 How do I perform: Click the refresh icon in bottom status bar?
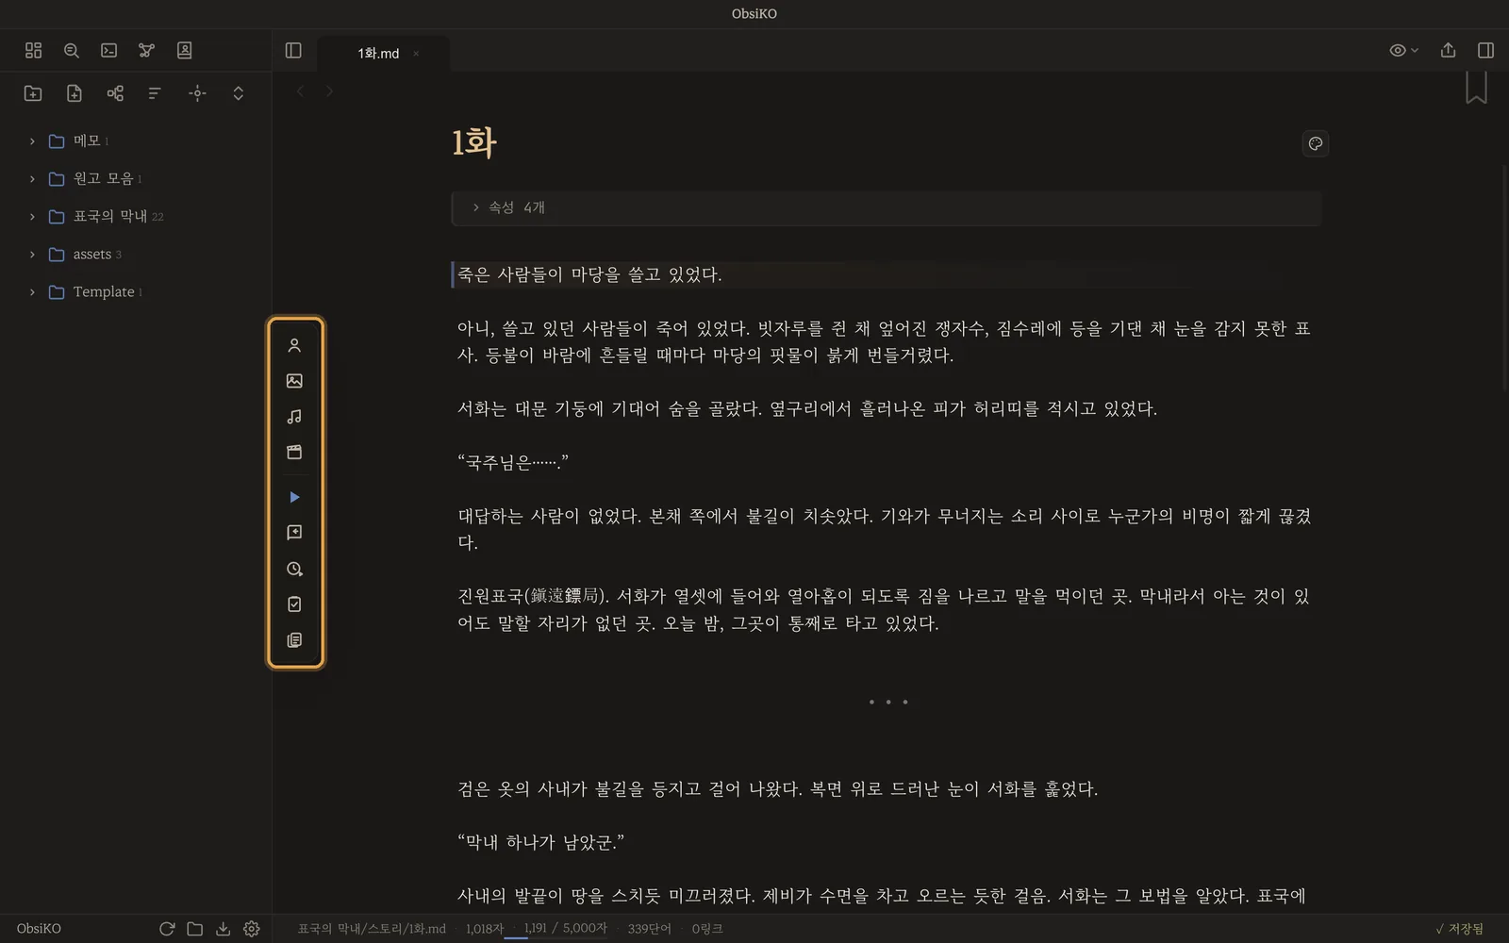[167, 929]
